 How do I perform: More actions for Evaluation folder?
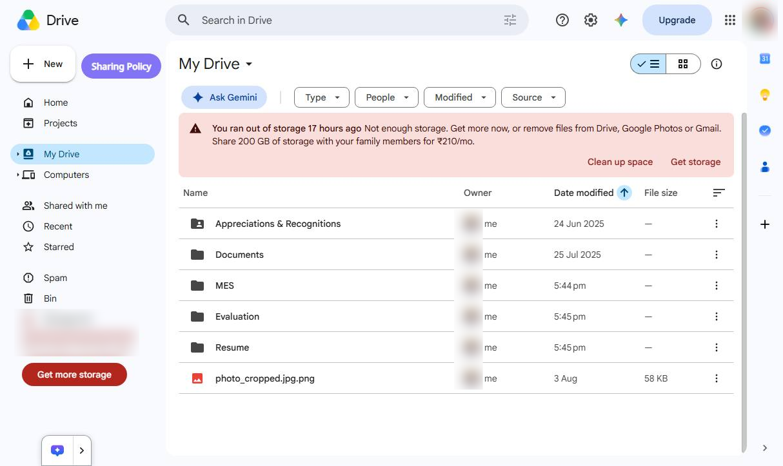716,316
